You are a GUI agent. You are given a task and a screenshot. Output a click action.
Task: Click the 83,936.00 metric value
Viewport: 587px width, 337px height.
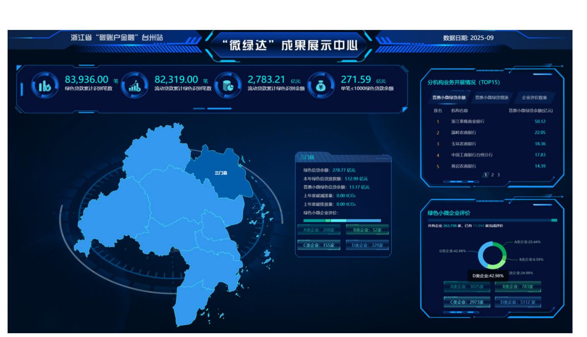coord(87,79)
